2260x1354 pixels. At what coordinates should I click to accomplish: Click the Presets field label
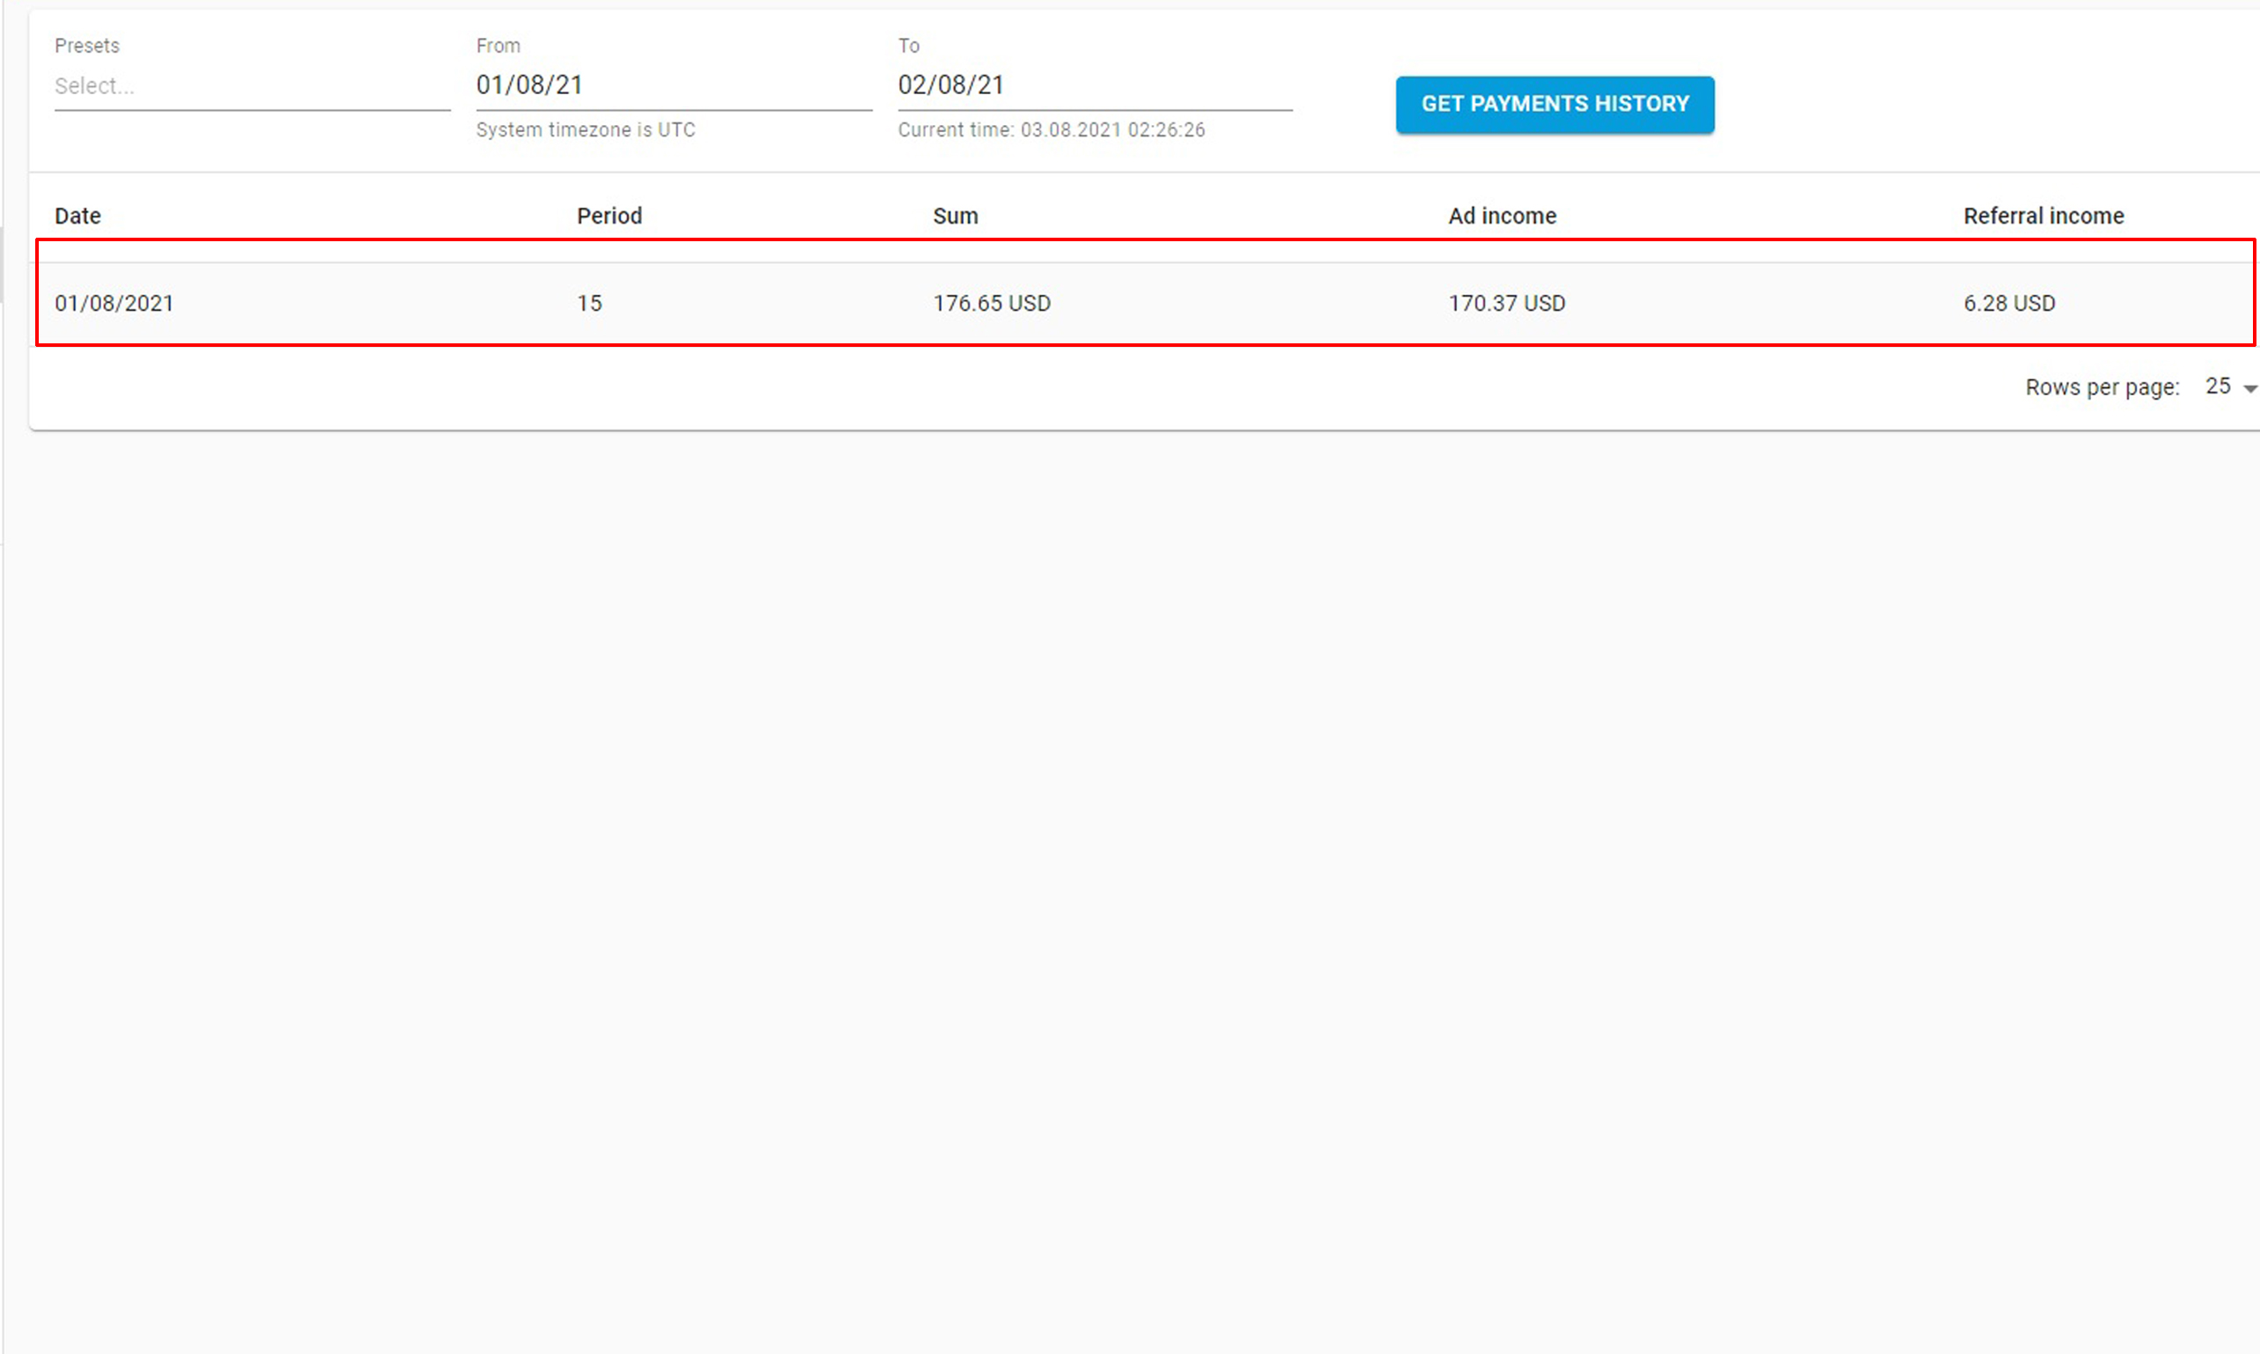pos(86,46)
